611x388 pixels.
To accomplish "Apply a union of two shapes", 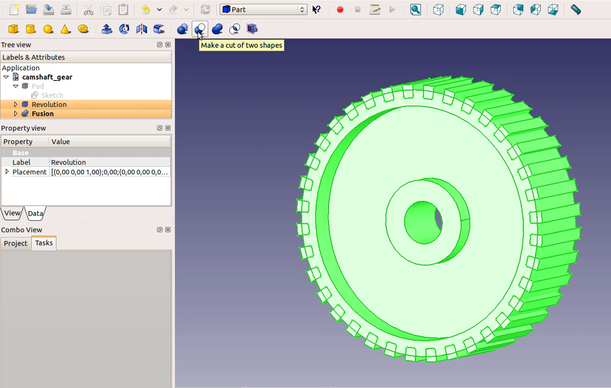I will coord(217,29).
